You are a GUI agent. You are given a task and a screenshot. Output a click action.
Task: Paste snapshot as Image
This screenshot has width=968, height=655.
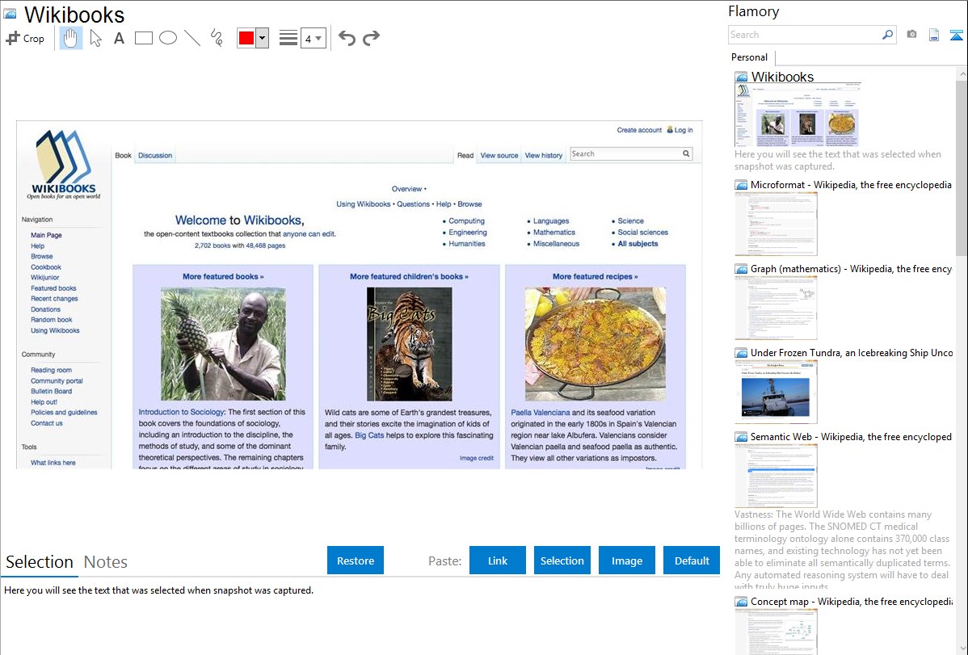(627, 561)
